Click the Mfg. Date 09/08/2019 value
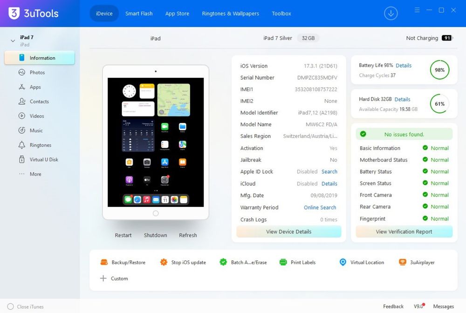This screenshot has width=466, height=313. click(324, 196)
